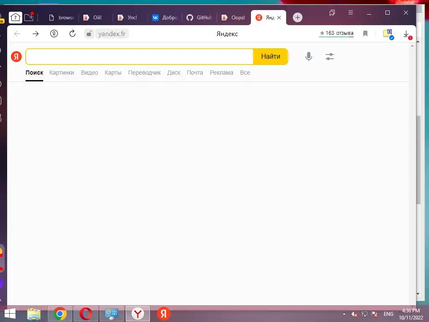Image resolution: width=429 pixels, height=322 pixels.
Task: Open Видео search category
Action: (x=90, y=73)
